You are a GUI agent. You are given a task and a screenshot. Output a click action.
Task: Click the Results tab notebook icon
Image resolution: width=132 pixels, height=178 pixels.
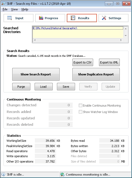pos(73,18)
